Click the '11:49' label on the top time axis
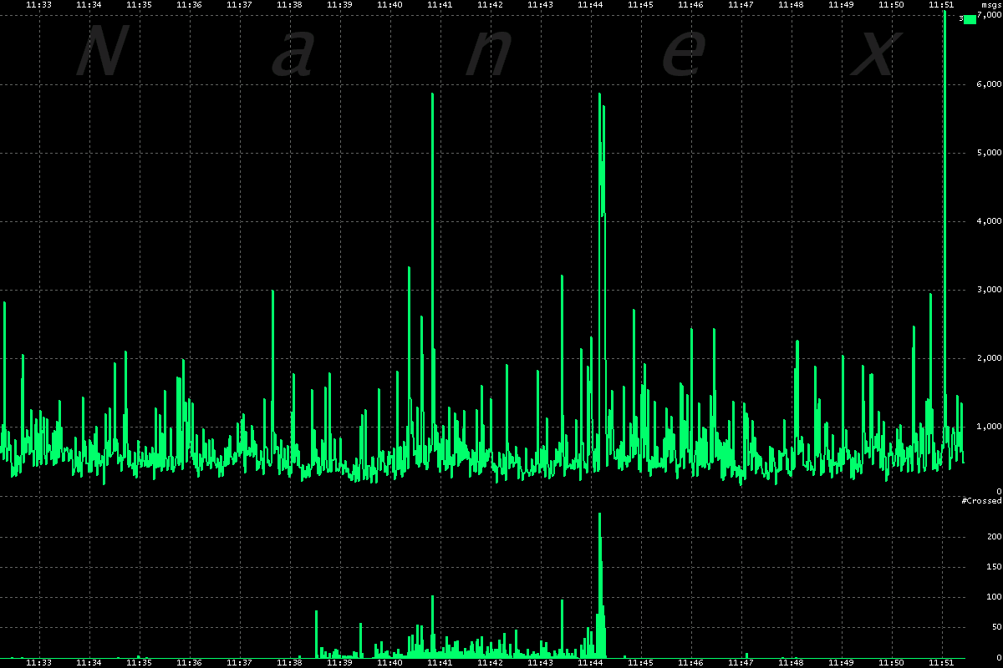The height and width of the screenshot is (668, 1003). [x=841, y=5]
